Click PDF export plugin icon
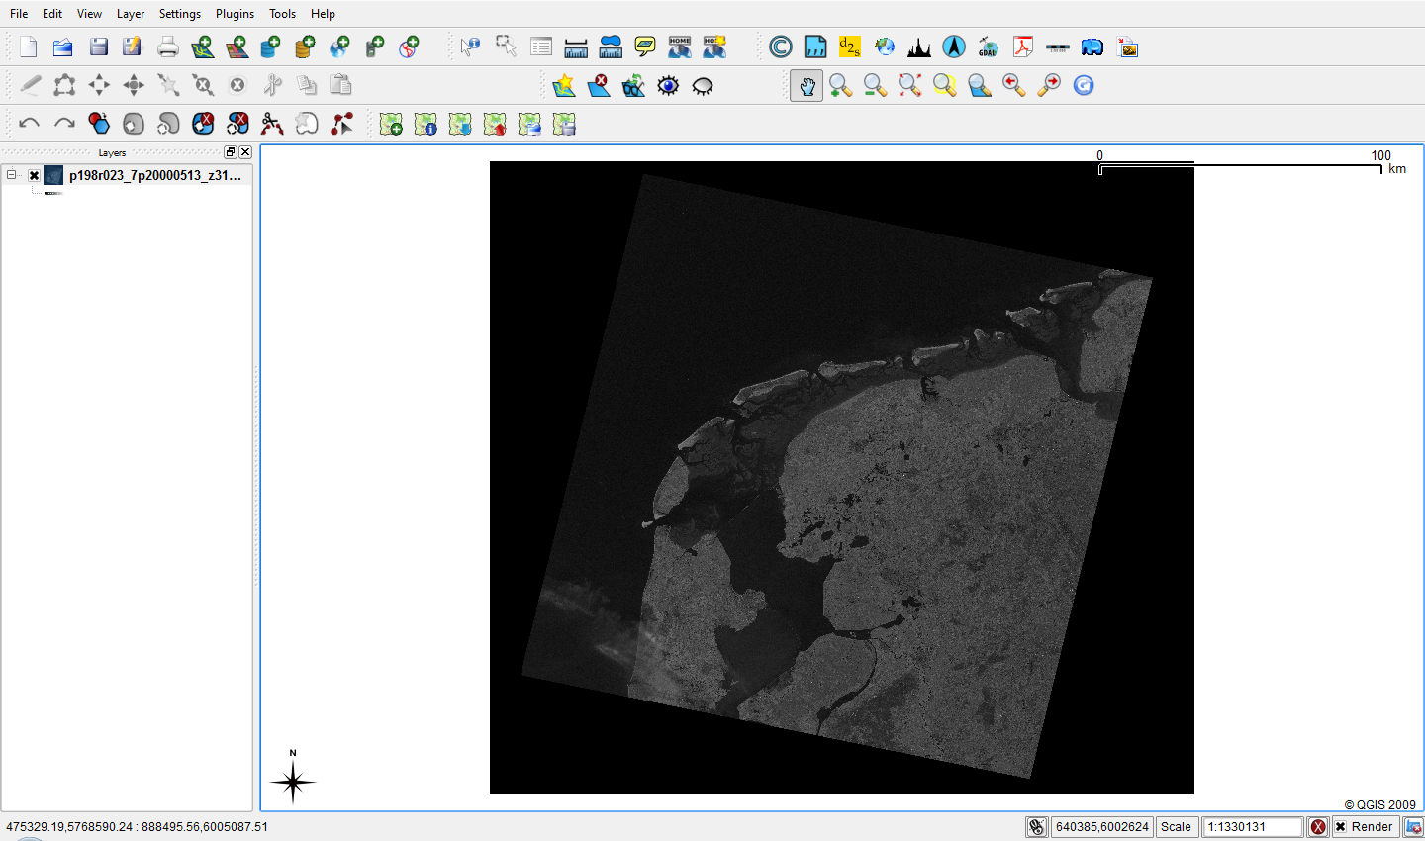Image resolution: width=1425 pixels, height=841 pixels. (x=1023, y=47)
